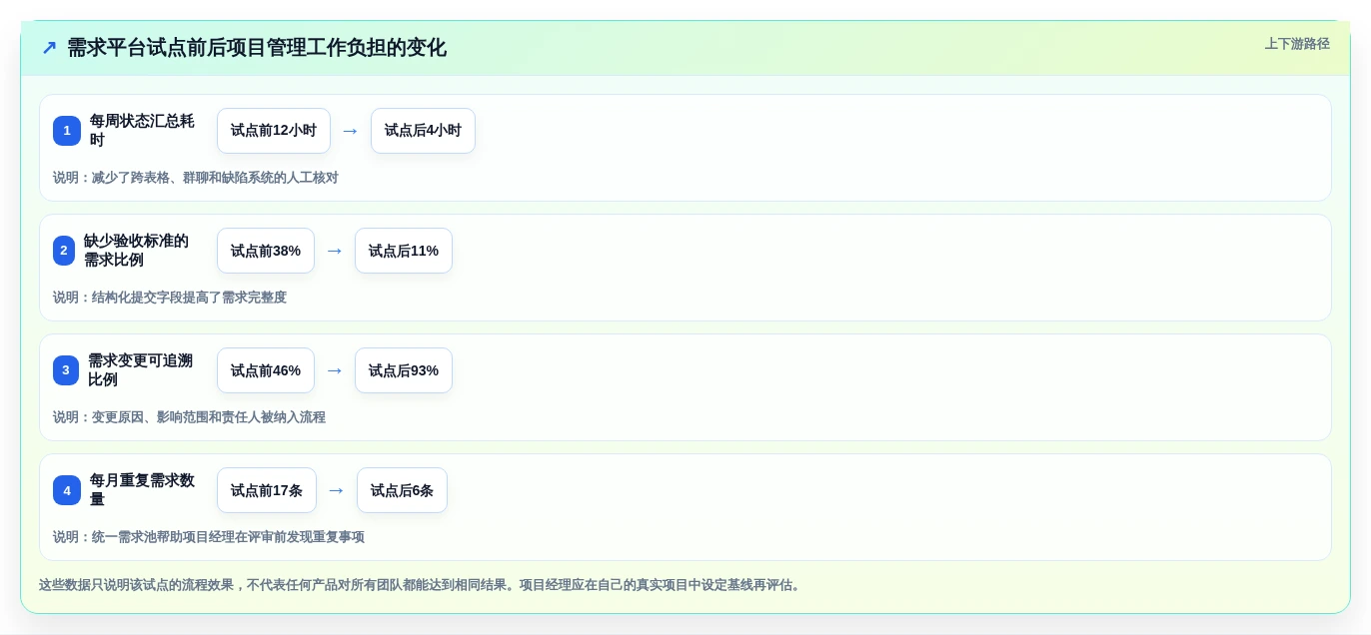Click the 试点后93% chip
Image resolution: width=1371 pixels, height=635 pixels.
pyautogui.click(x=404, y=370)
